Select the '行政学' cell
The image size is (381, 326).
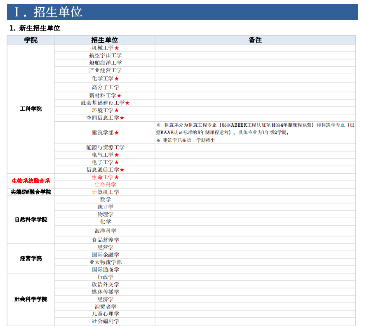tap(105, 277)
